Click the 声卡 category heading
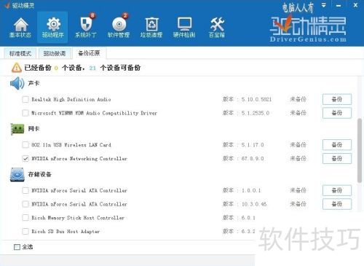The width and height of the screenshot is (364, 266). (x=33, y=83)
